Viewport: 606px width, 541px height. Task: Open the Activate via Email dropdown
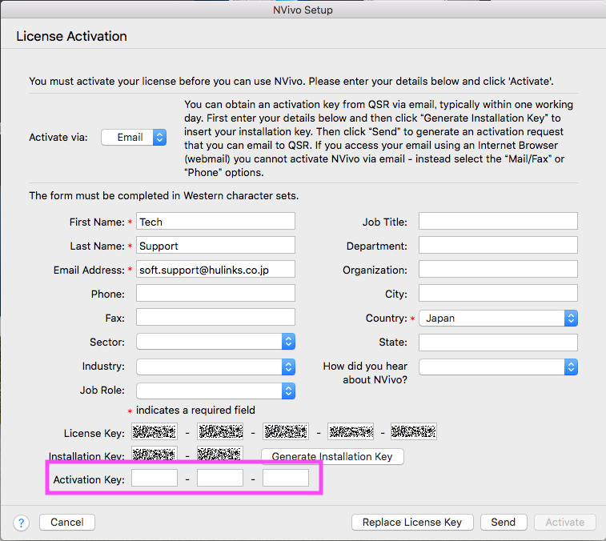134,137
